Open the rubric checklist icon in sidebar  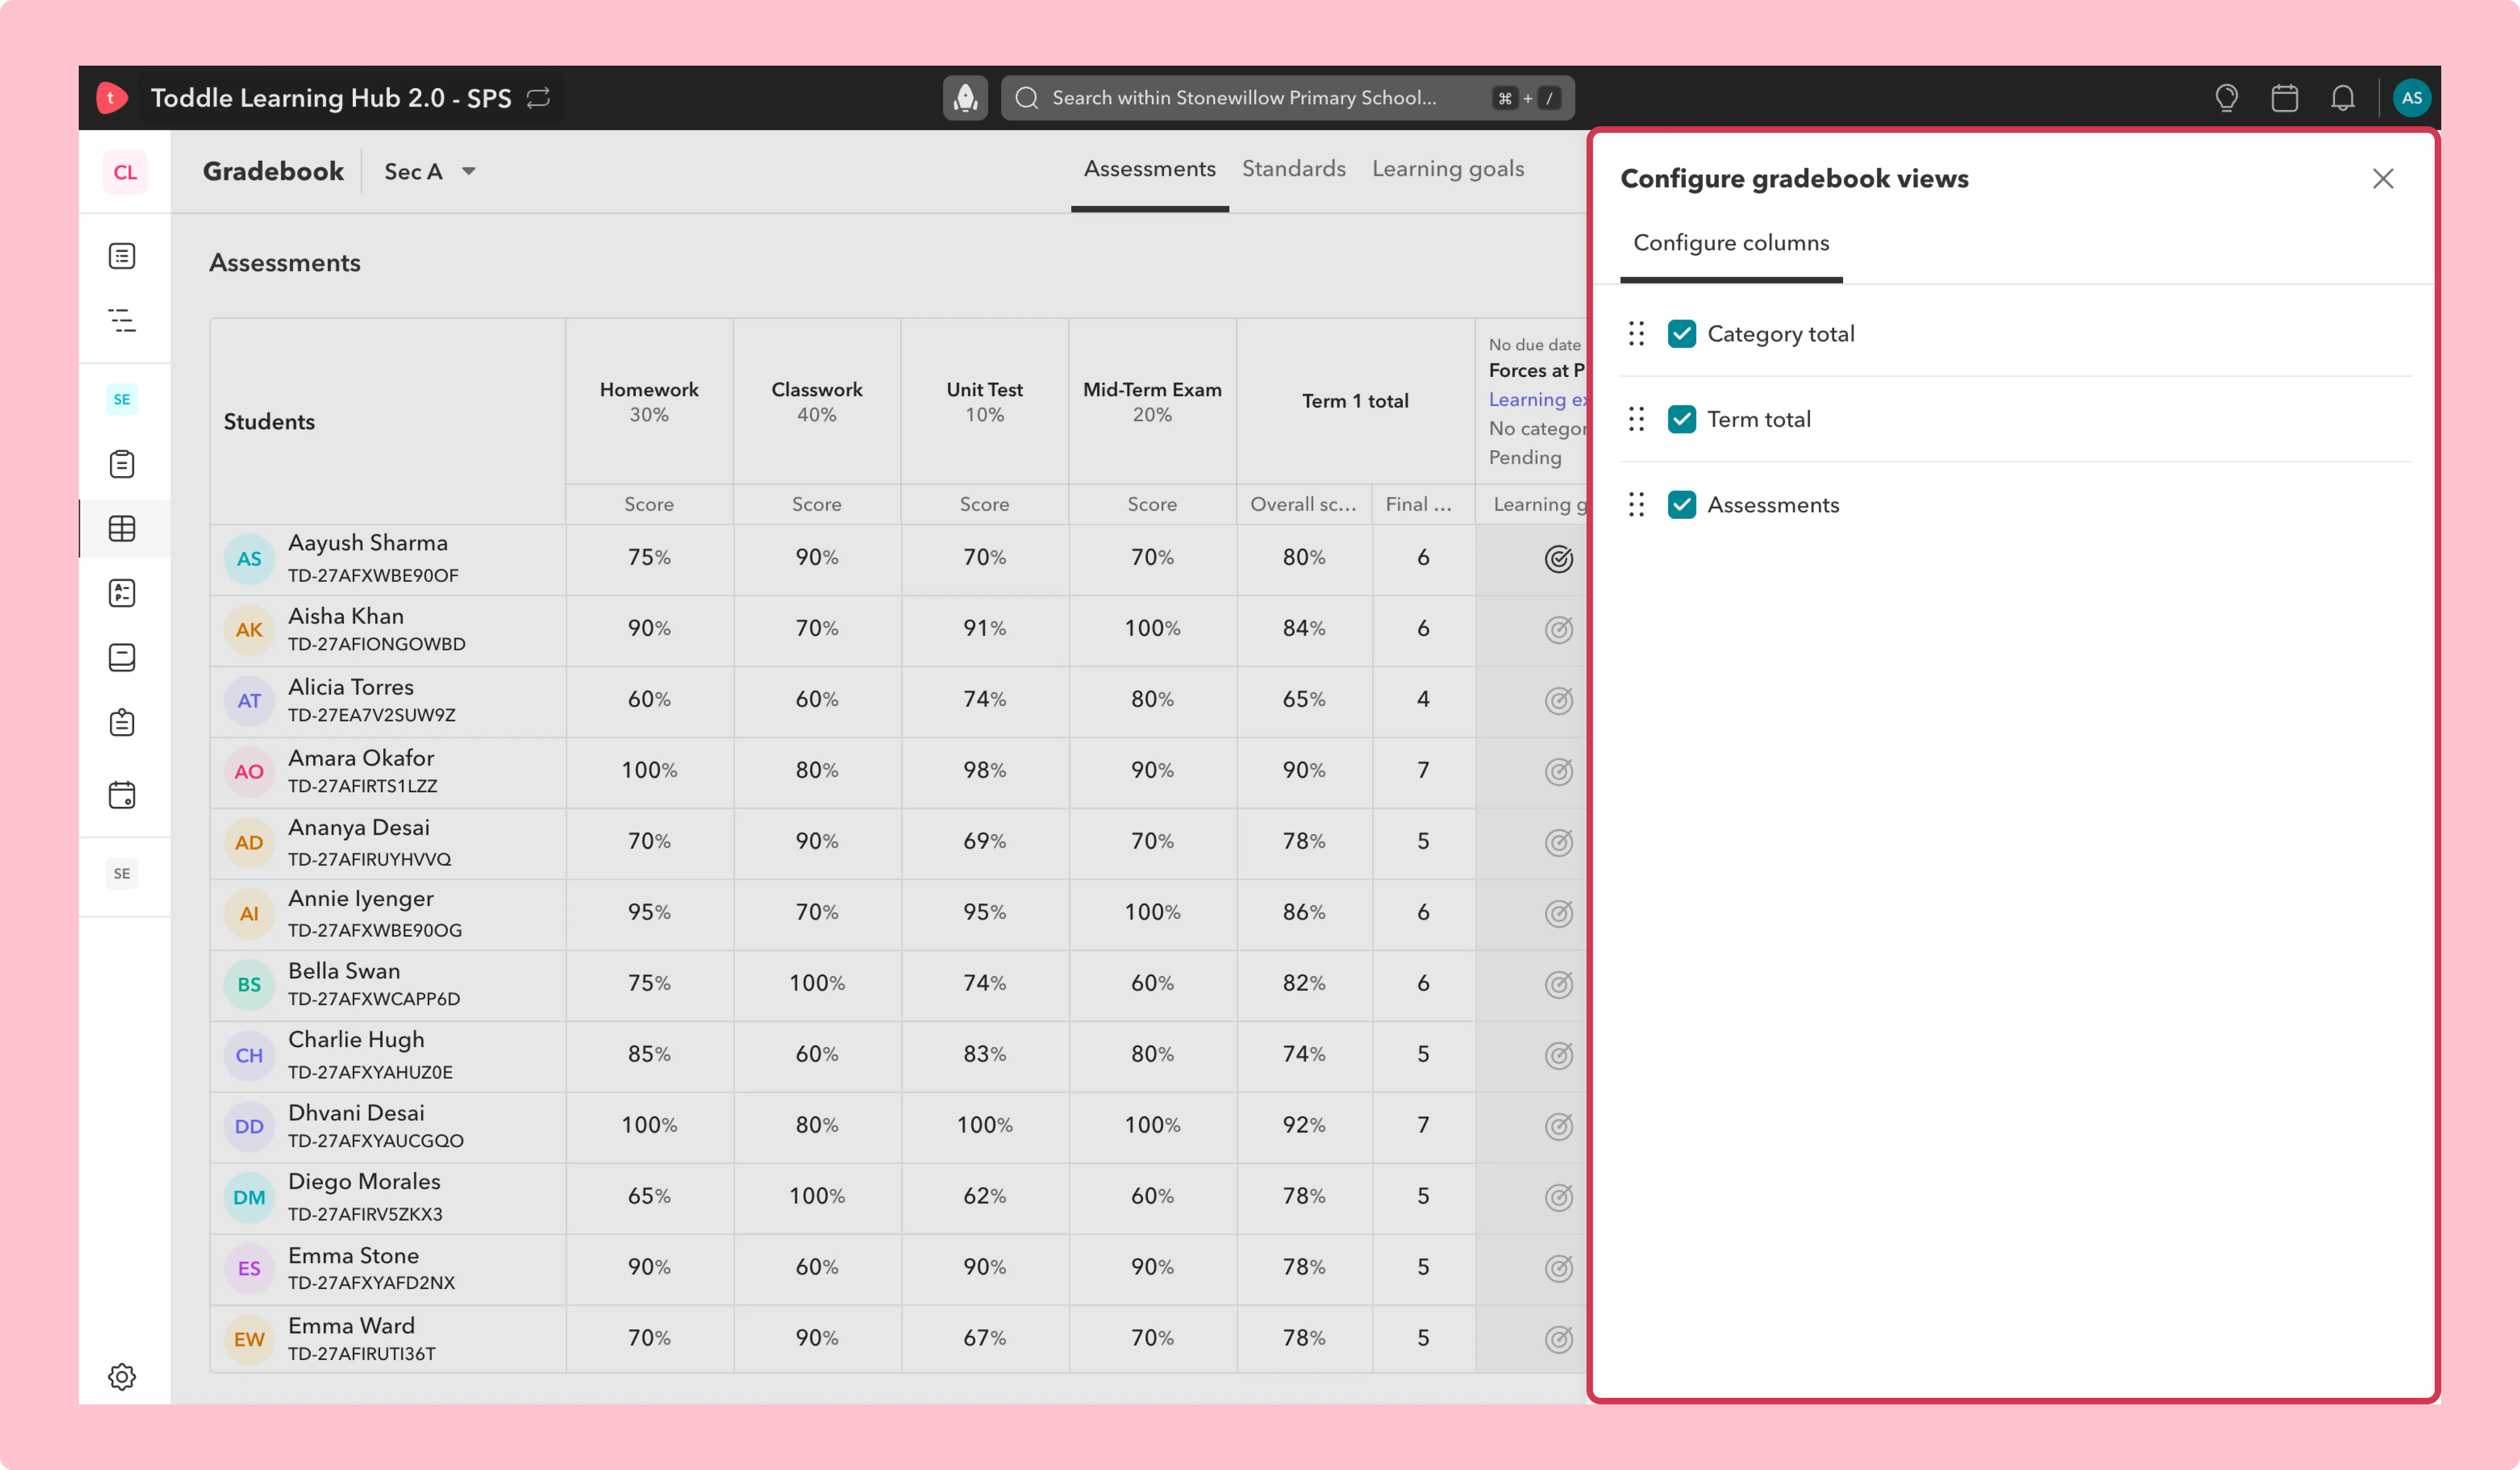click(x=122, y=593)
